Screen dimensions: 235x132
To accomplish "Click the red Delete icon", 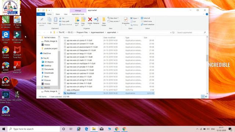I will pyautogui.click(x=90, y=19).
